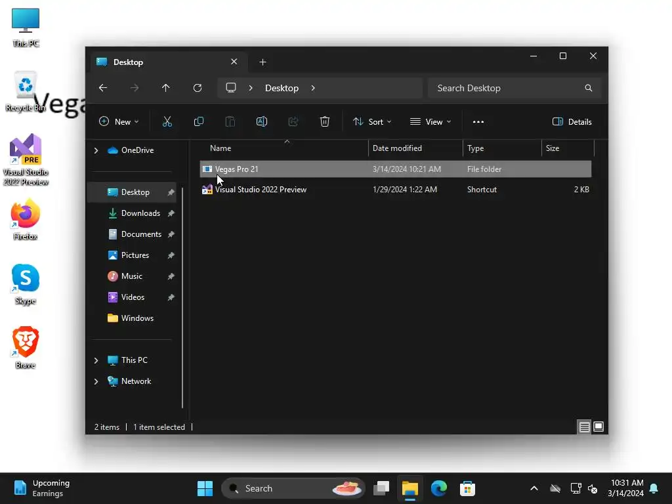Viewport: 672px width, 504px height.
Task: Go up one folder level
Action: 166,88
